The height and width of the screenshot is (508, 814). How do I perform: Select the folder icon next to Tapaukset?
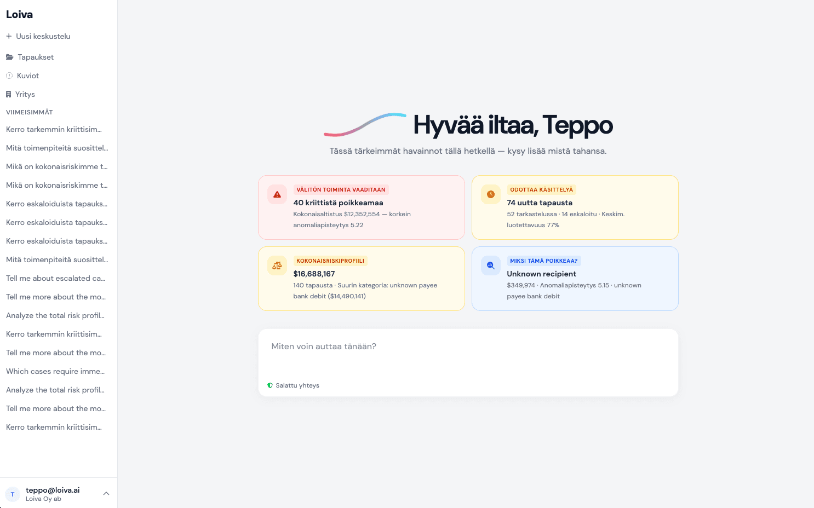coord(9,56)
